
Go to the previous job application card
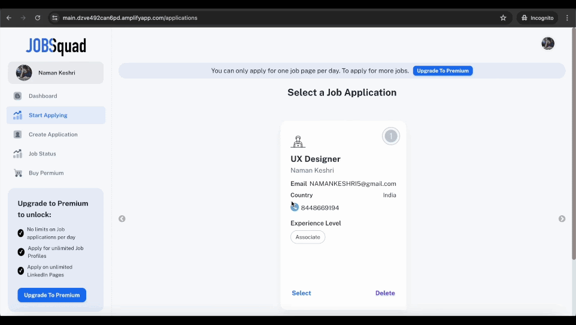(122, 219)
